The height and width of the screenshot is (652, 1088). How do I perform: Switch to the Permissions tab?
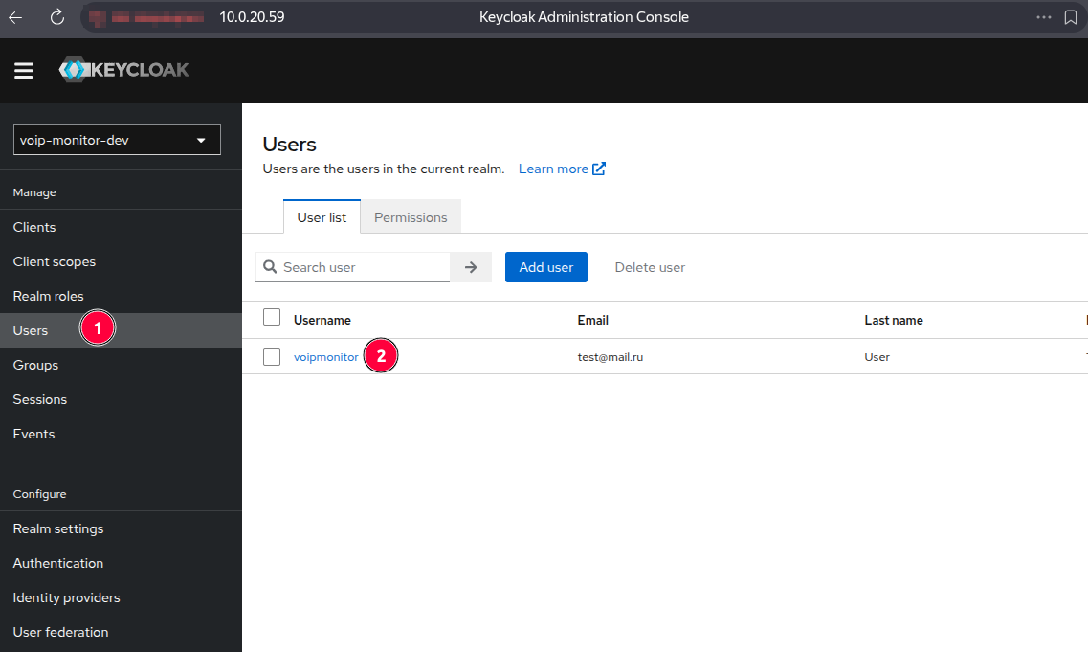[x=411, y=217]
